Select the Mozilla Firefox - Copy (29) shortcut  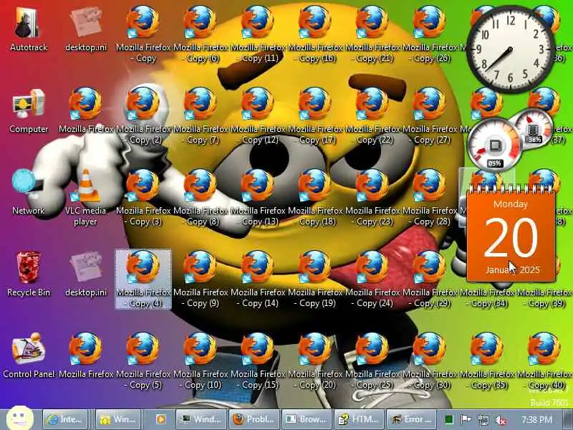430,279
